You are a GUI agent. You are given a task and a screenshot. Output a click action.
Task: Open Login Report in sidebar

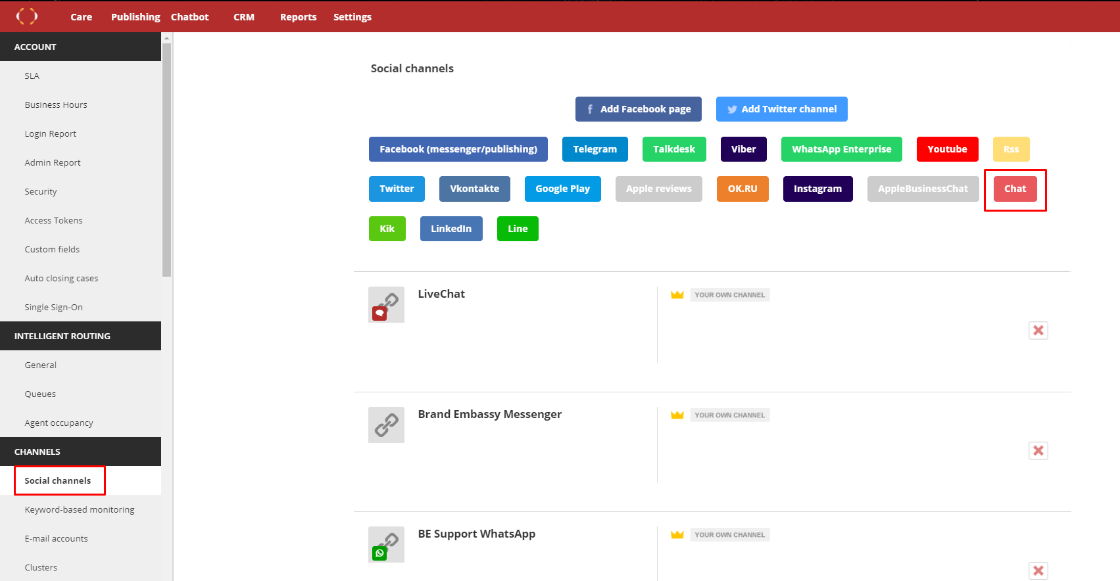click(80, 133)
